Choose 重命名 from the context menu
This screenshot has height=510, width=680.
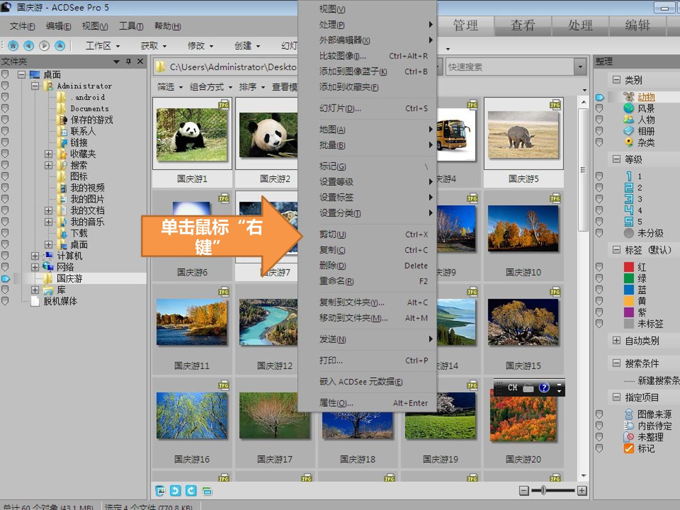click(x=367, y=281)
